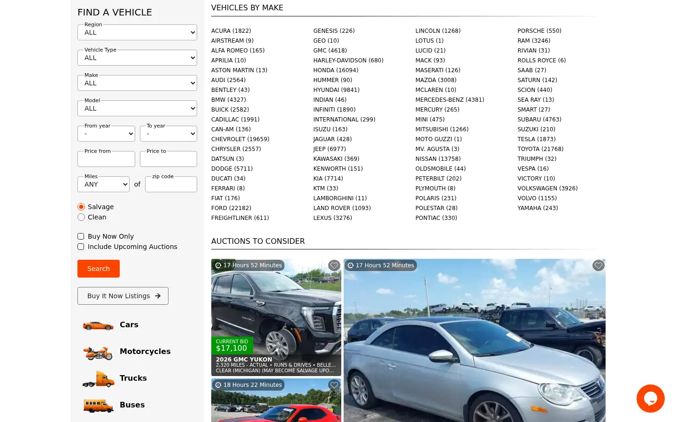The image size is (676, 422).
Task: Browse MERCEDES-BENZ (4381) vehicles
Action: coord(450,100)
